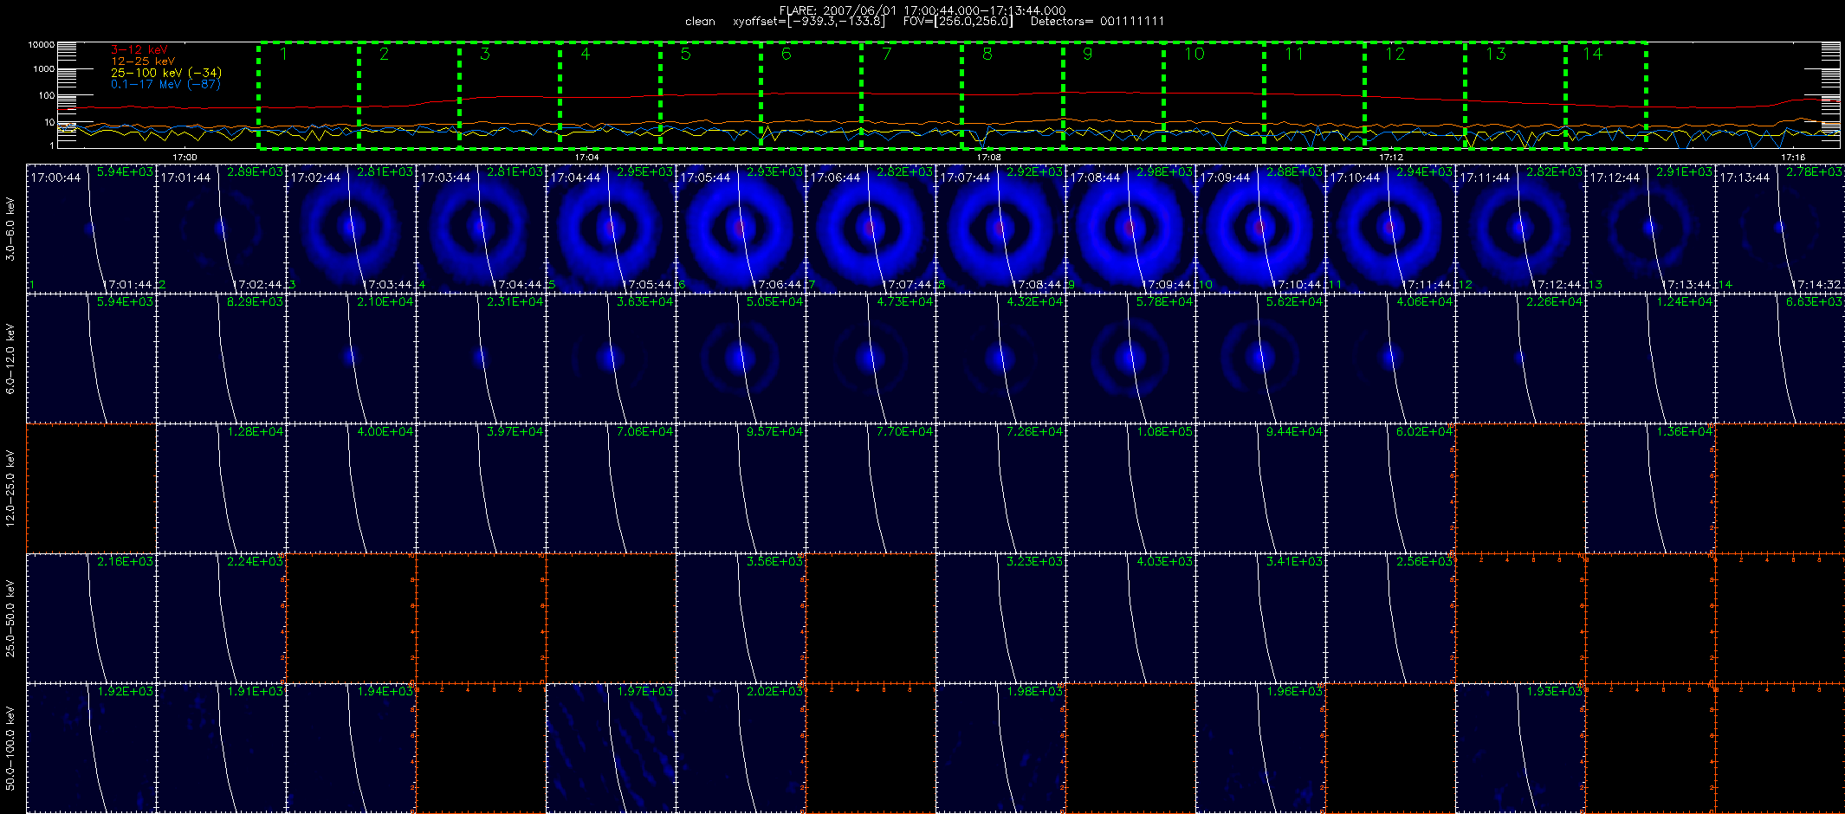Open the 12.0-25.0 keV image labeled 9.57E+04

tap(741, 488)
